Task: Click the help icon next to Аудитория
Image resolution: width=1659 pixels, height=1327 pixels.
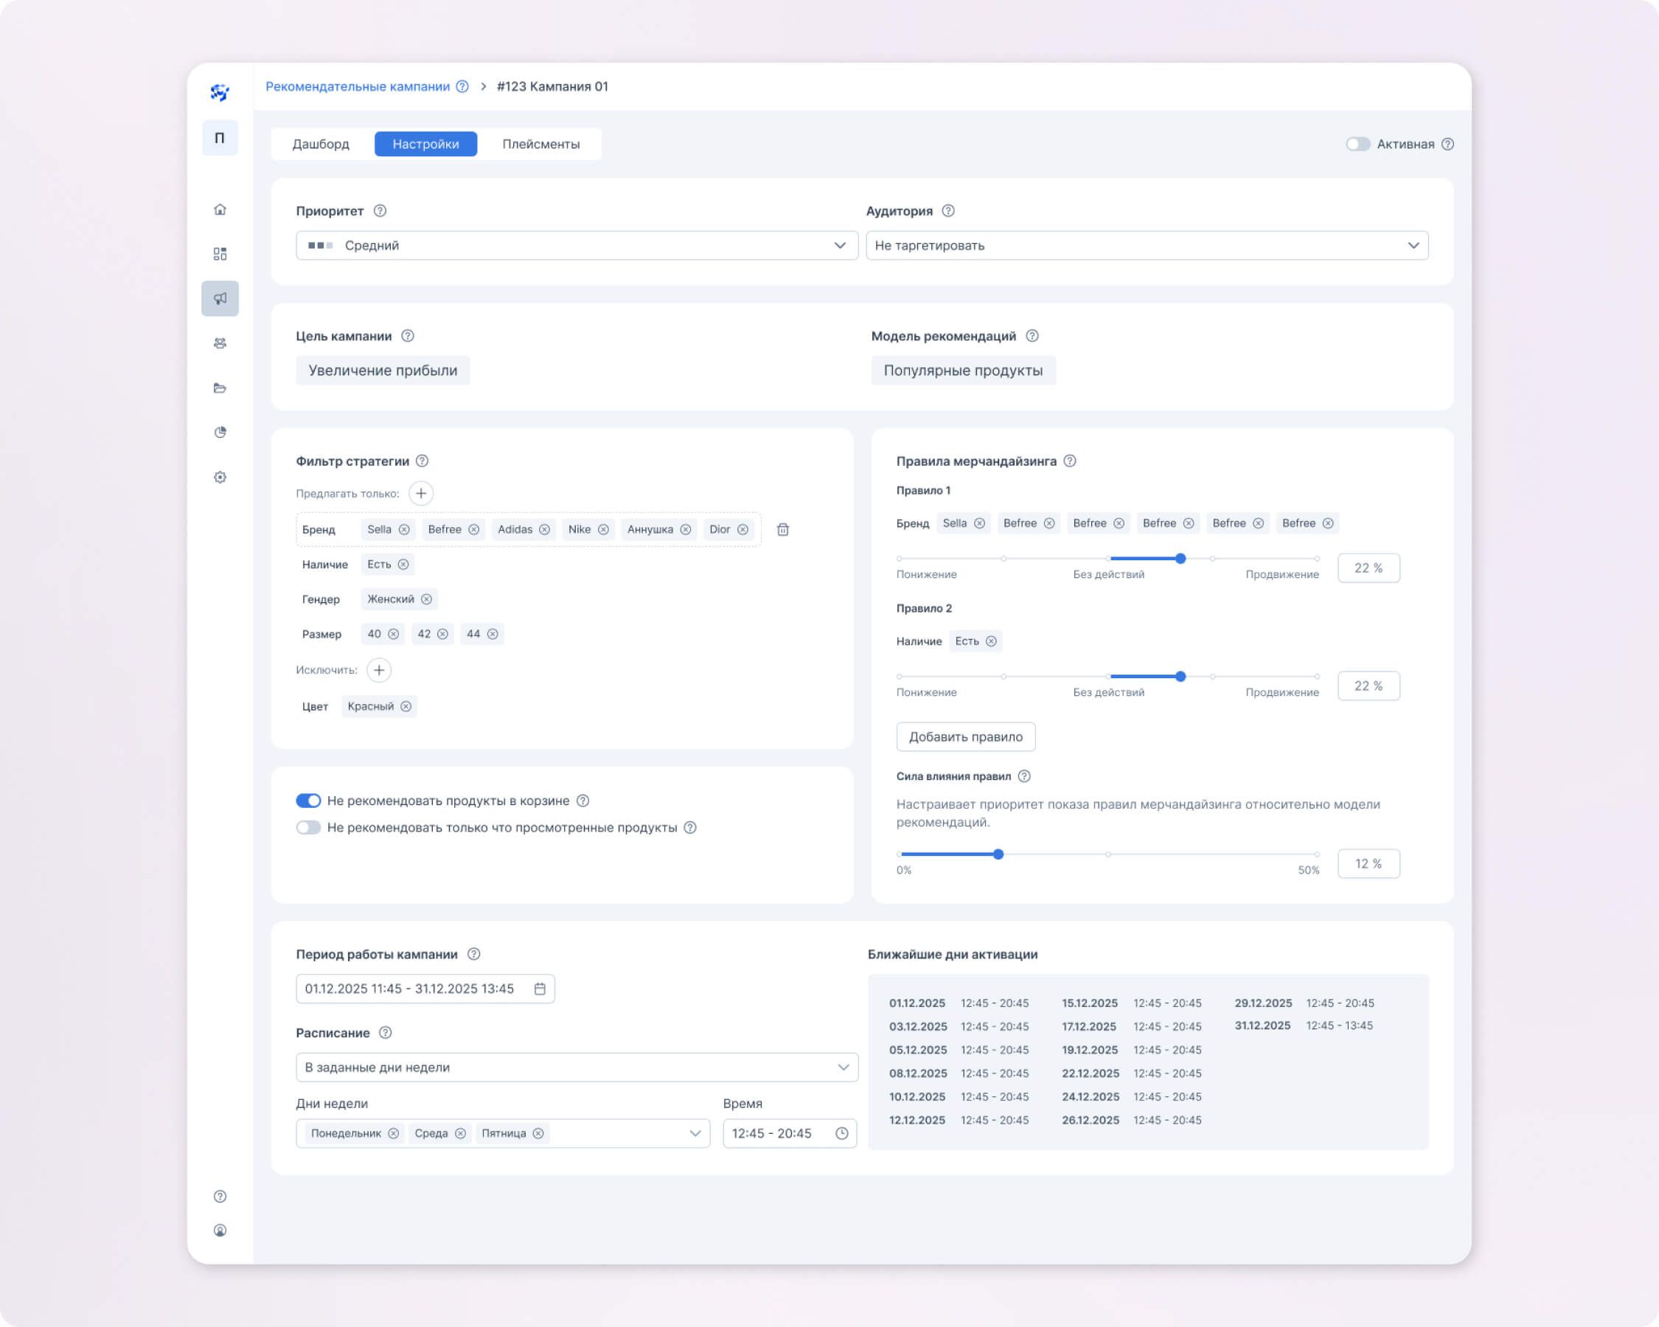Action: tap(949, 211)
